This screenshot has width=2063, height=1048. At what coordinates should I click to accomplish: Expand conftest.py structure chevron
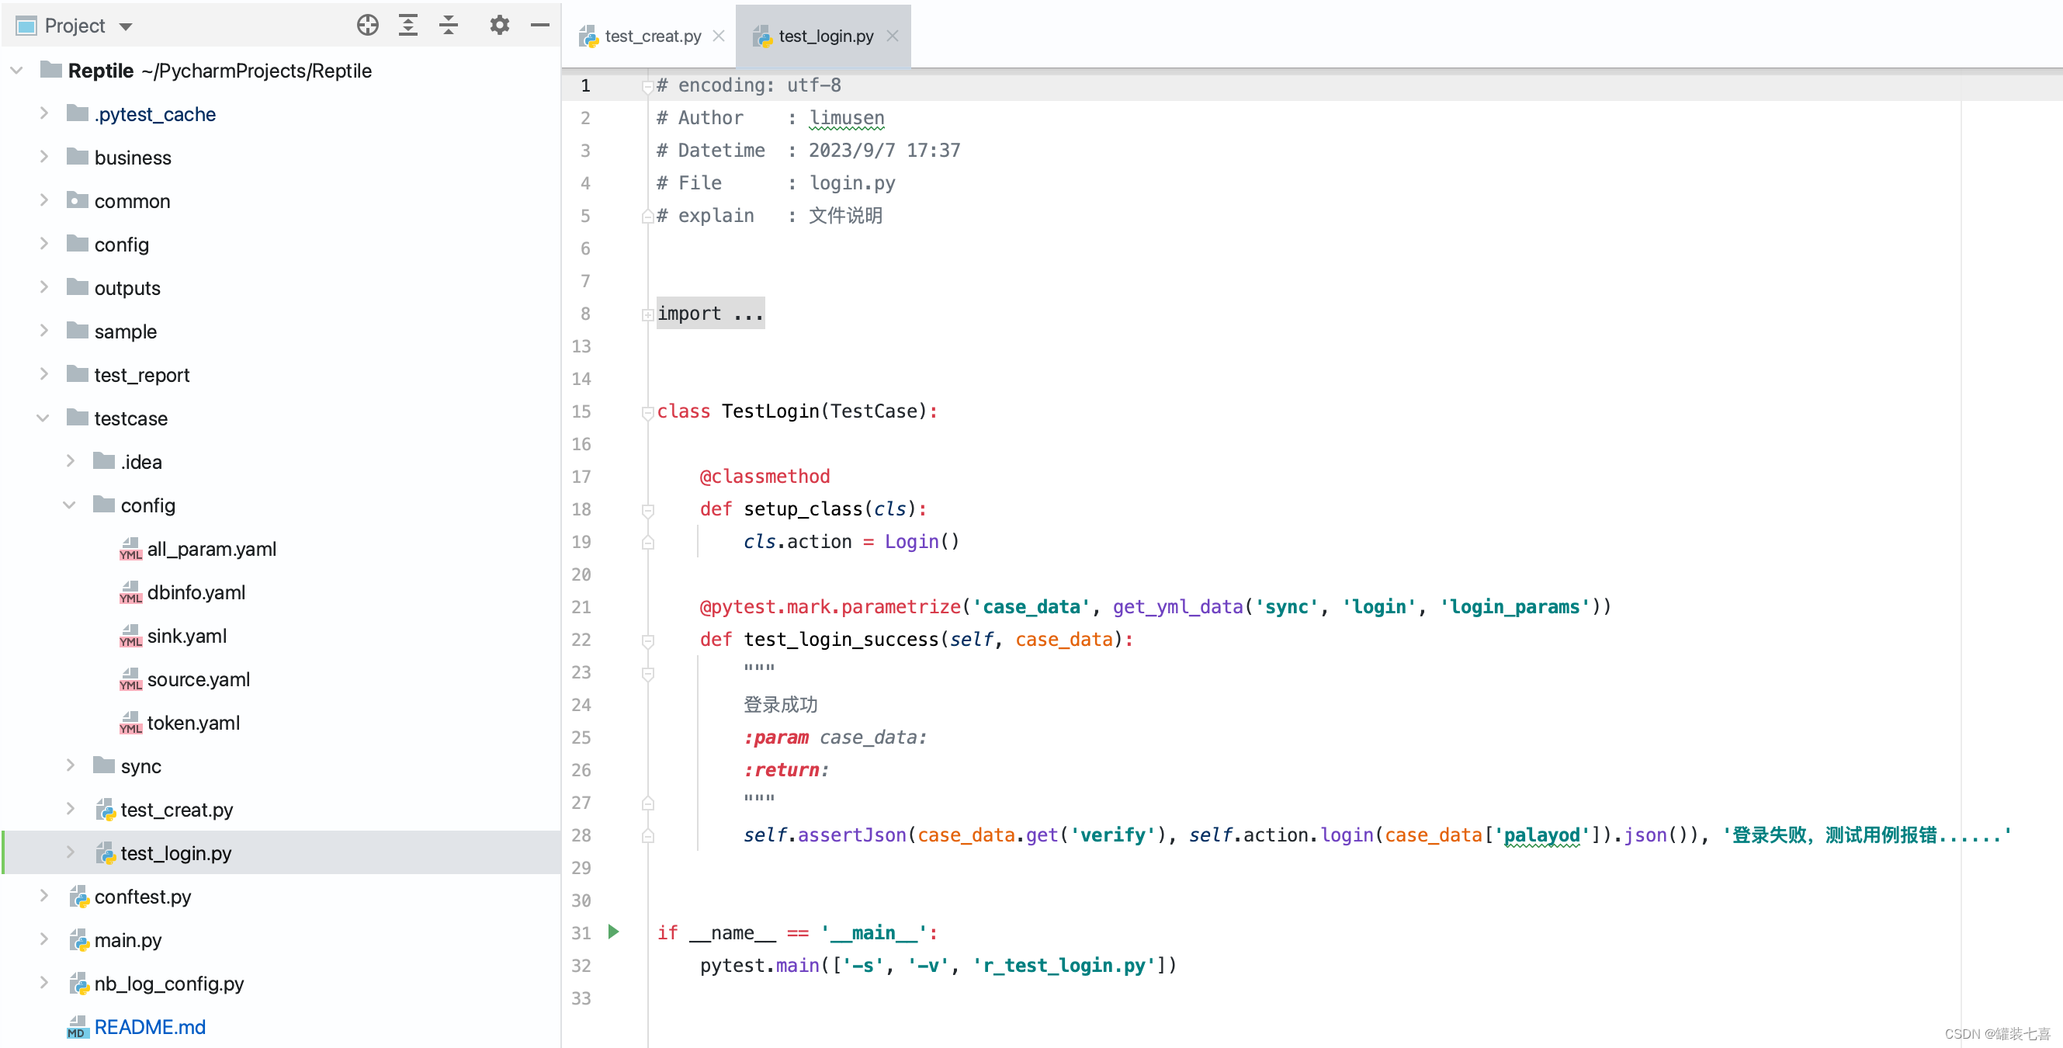[x=43, y=896]
